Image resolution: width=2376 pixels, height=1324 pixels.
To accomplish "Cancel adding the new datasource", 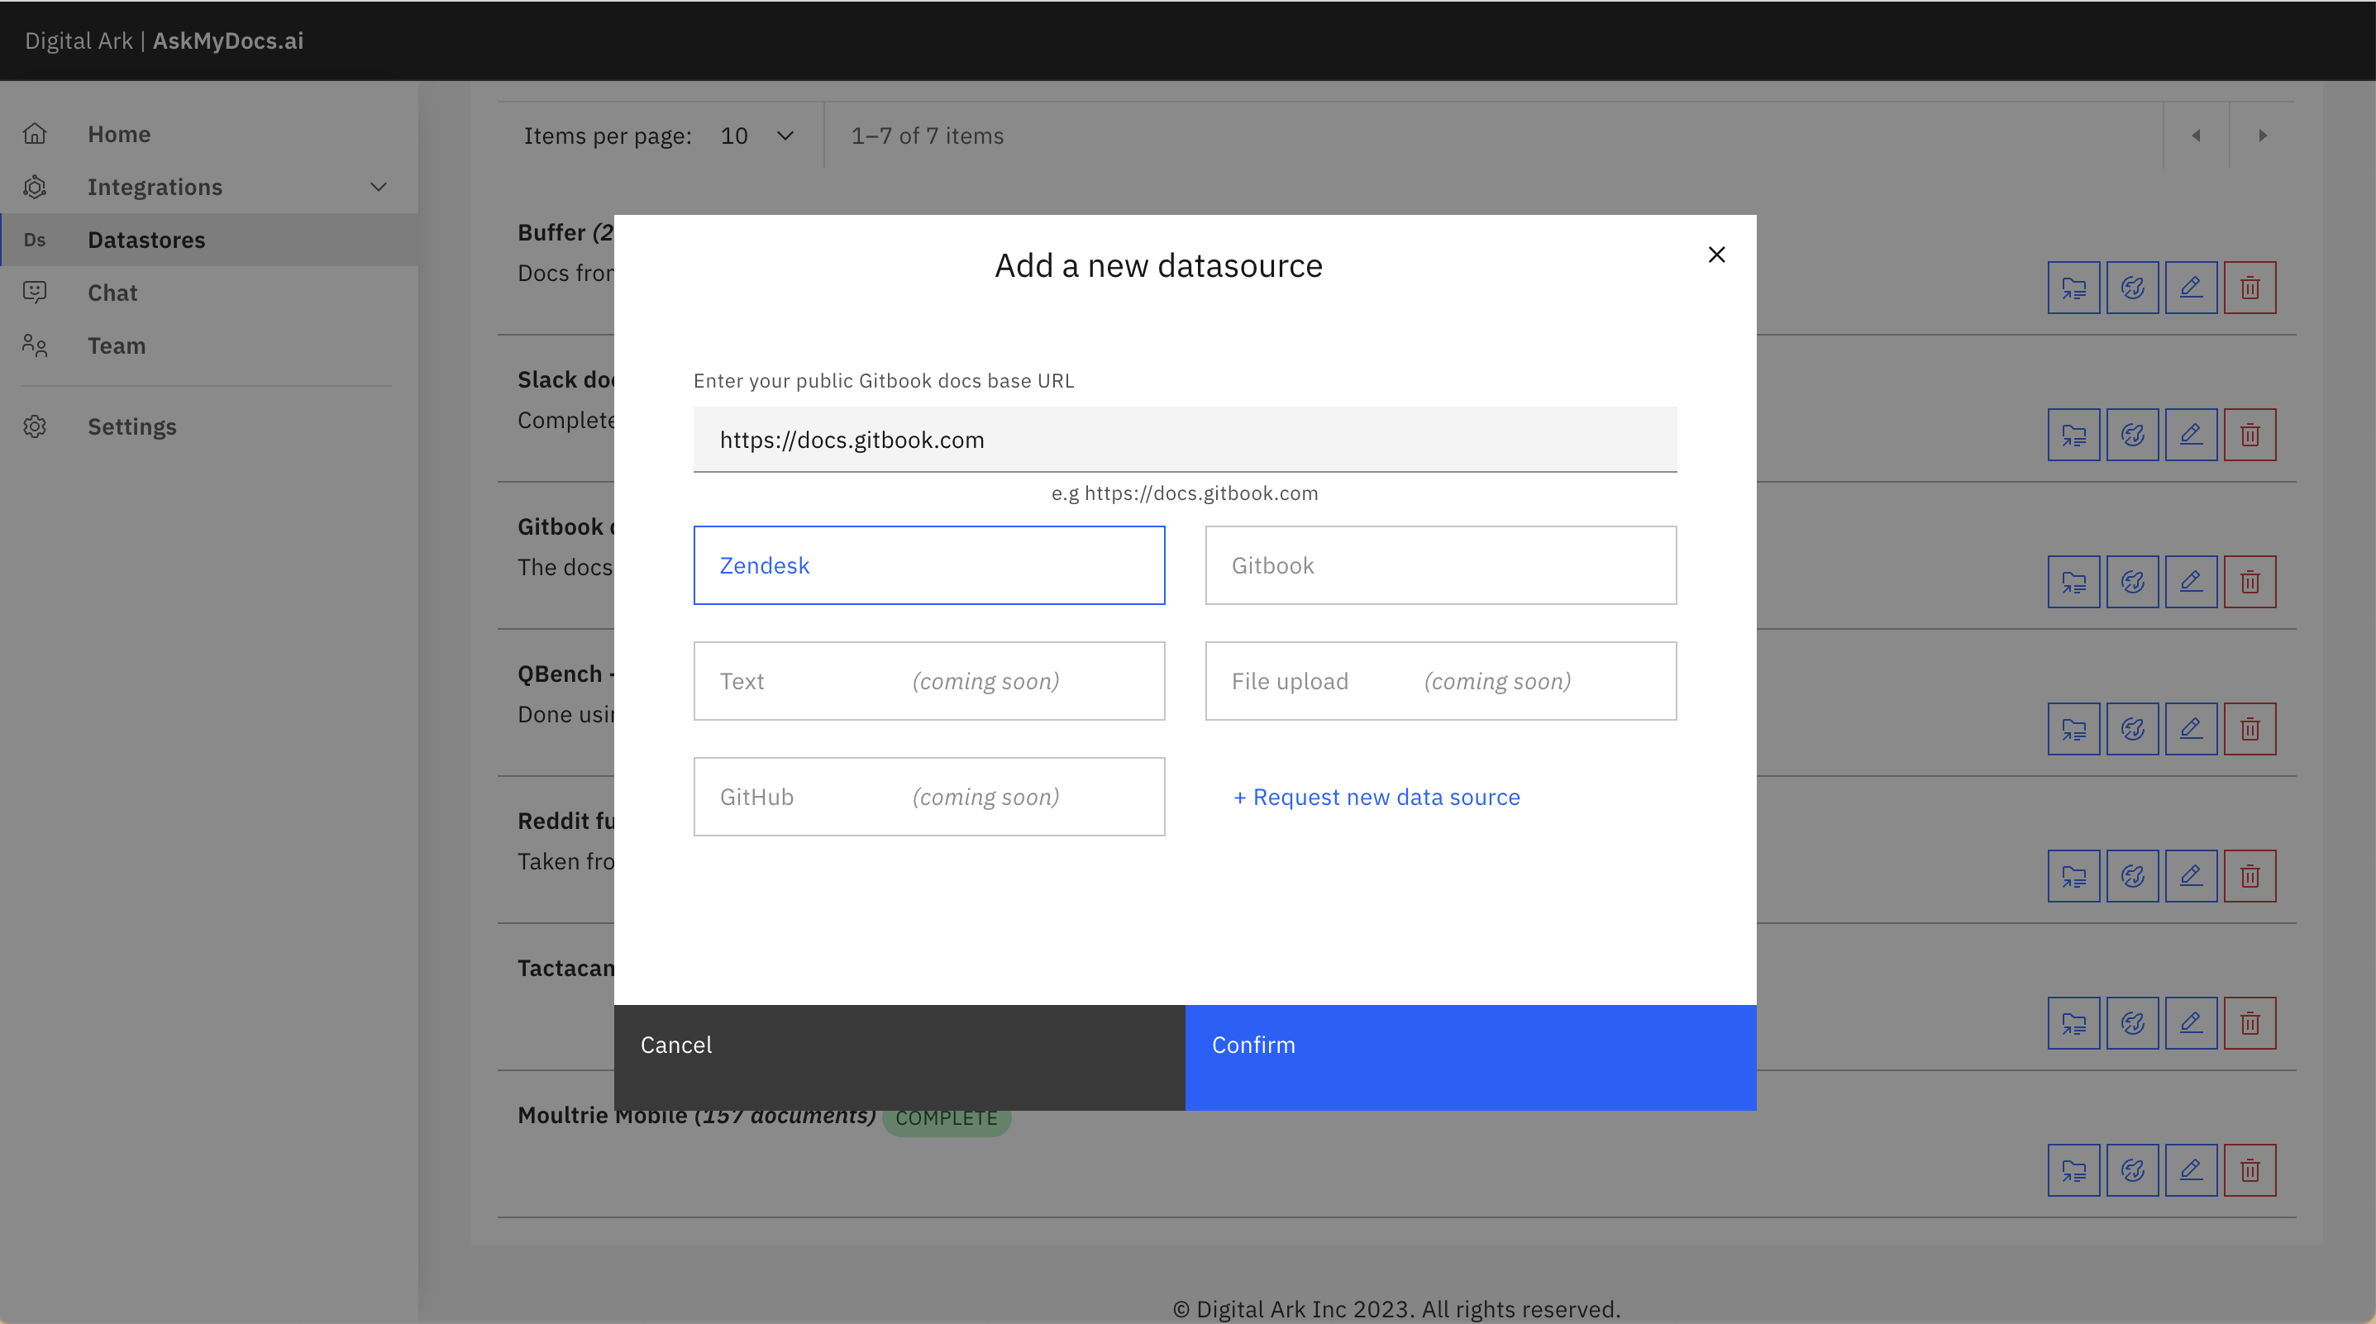I will pyautogui.click(x=899, y=1058).
